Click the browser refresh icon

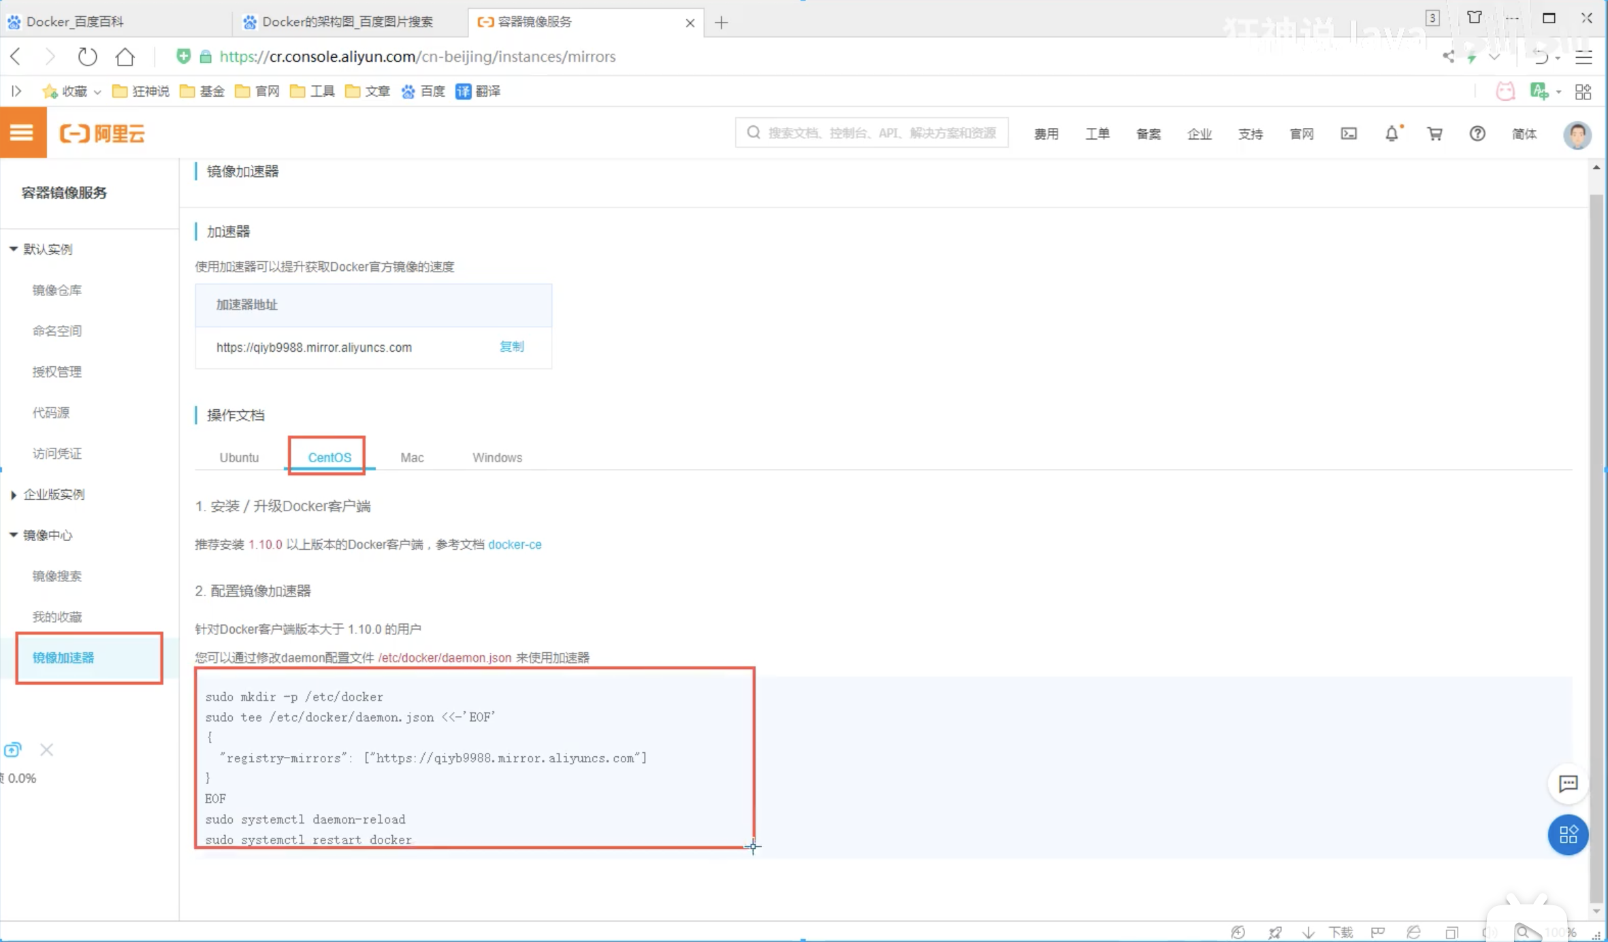[x=87, y=56]
